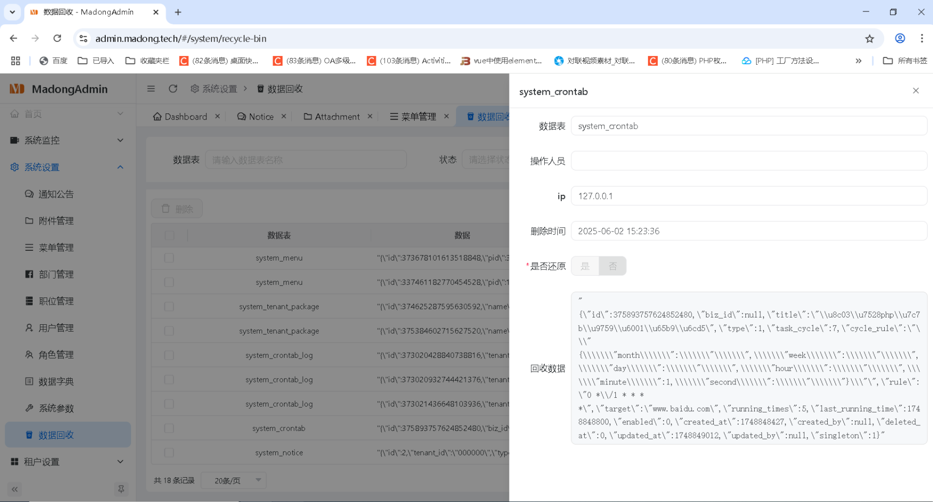Check the first system_tenant_package row checkbox
Viewport: 933px width, 502px height.
coord(169,306)
